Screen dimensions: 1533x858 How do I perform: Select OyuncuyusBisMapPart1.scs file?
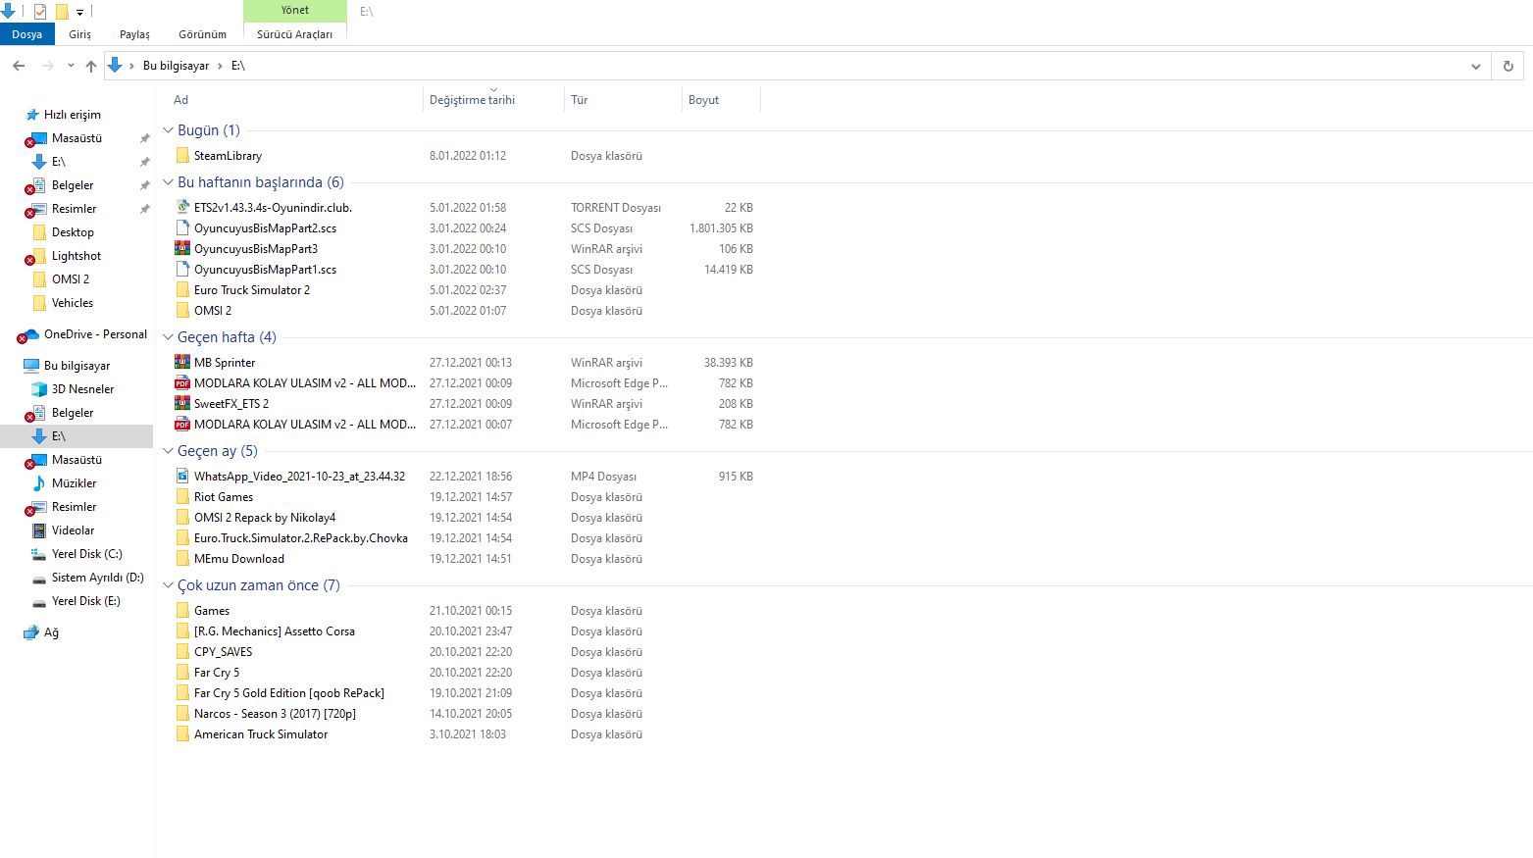tap(265, 270)
